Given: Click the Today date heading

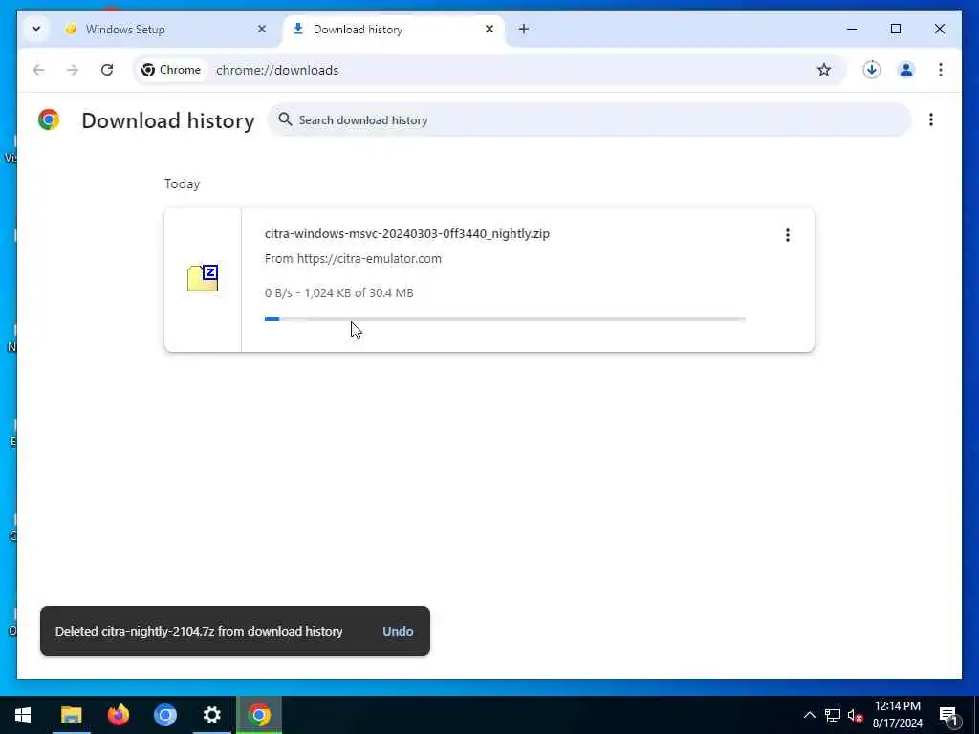Looking at the screenshot, I should point(183,183).
